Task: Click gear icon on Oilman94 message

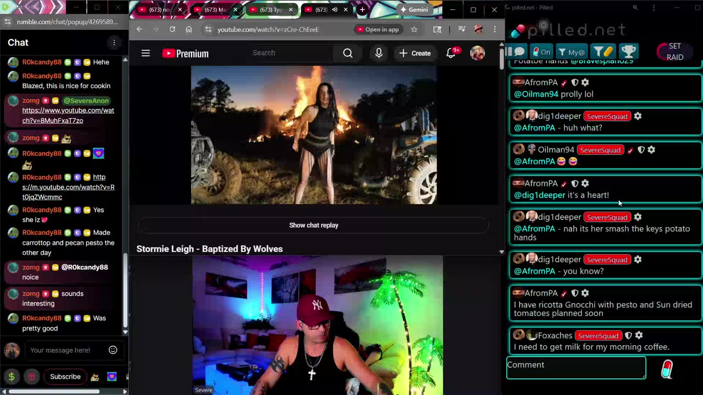Action: click(651, 150)
